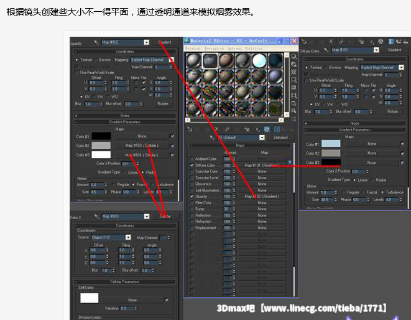
Task: Open Navigation menu in Material Editor
Action: point(215,49)
